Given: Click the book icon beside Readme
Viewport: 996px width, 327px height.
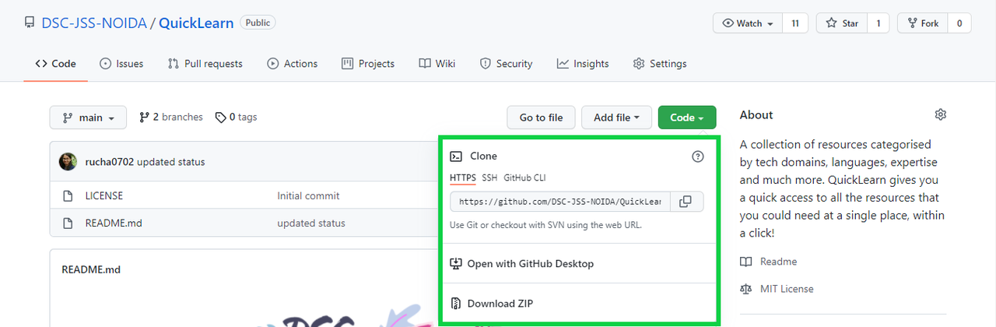Looking at the screenshot, I should point(746,262).
